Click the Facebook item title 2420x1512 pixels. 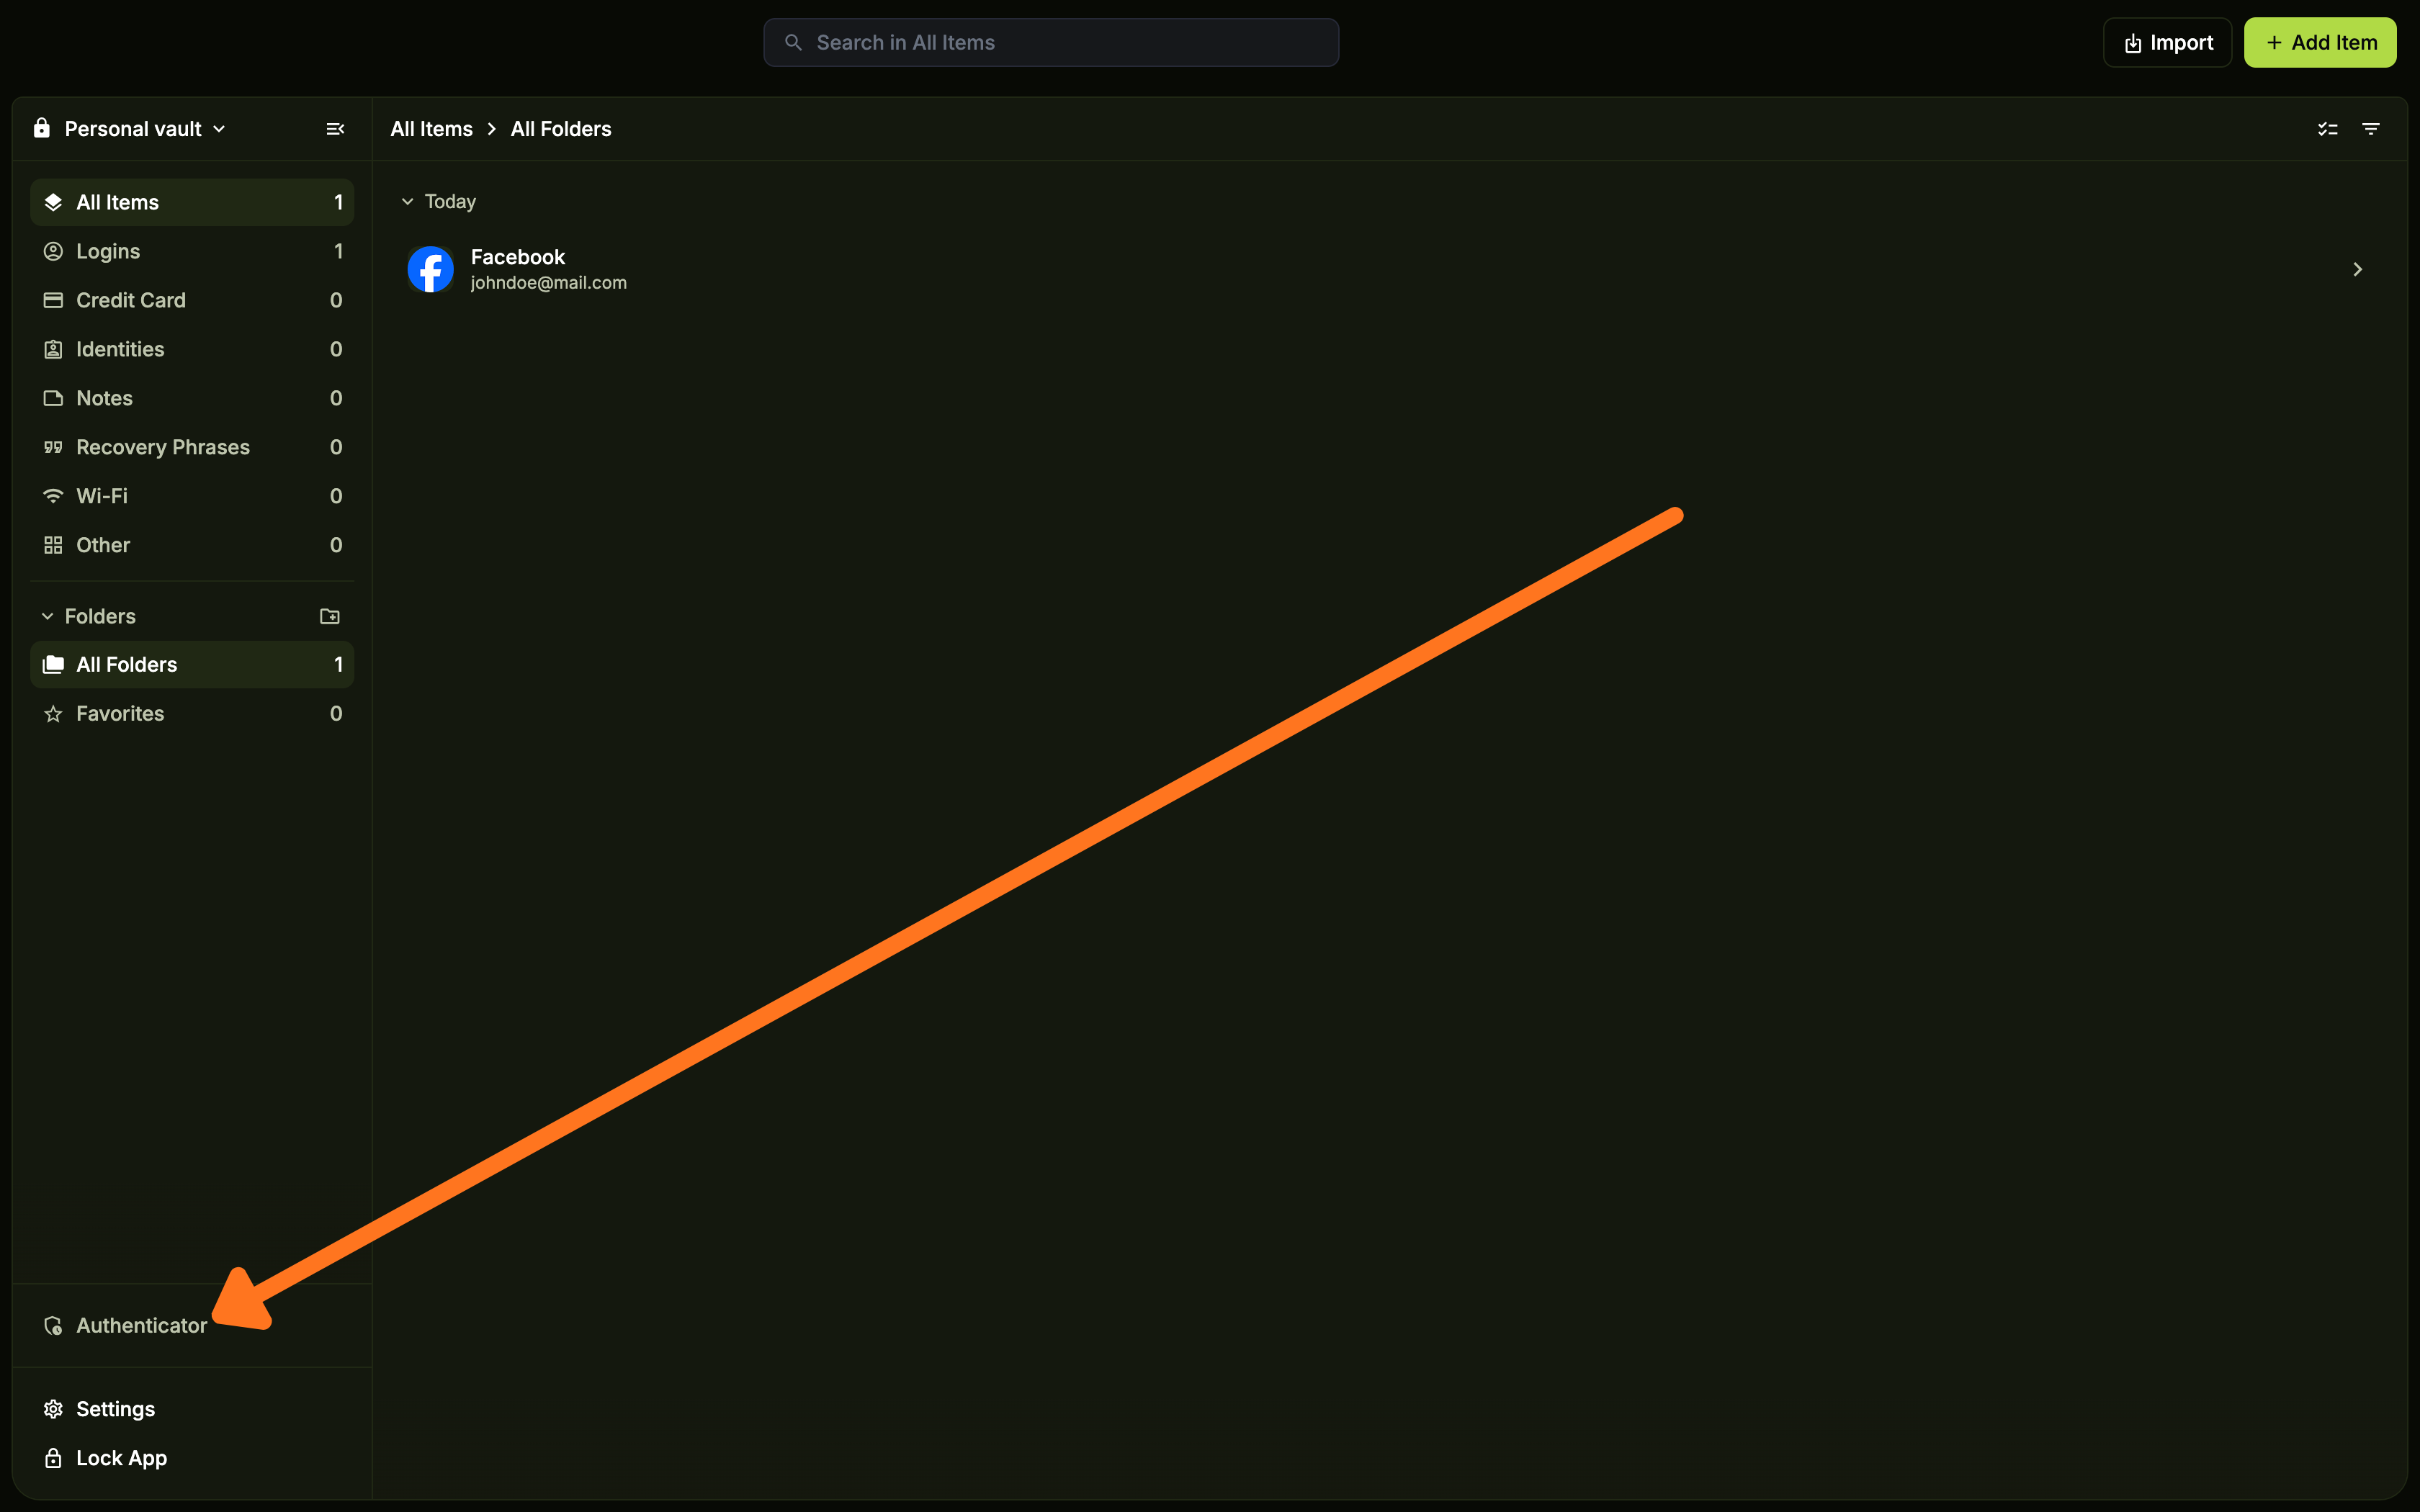coord(518,257)
